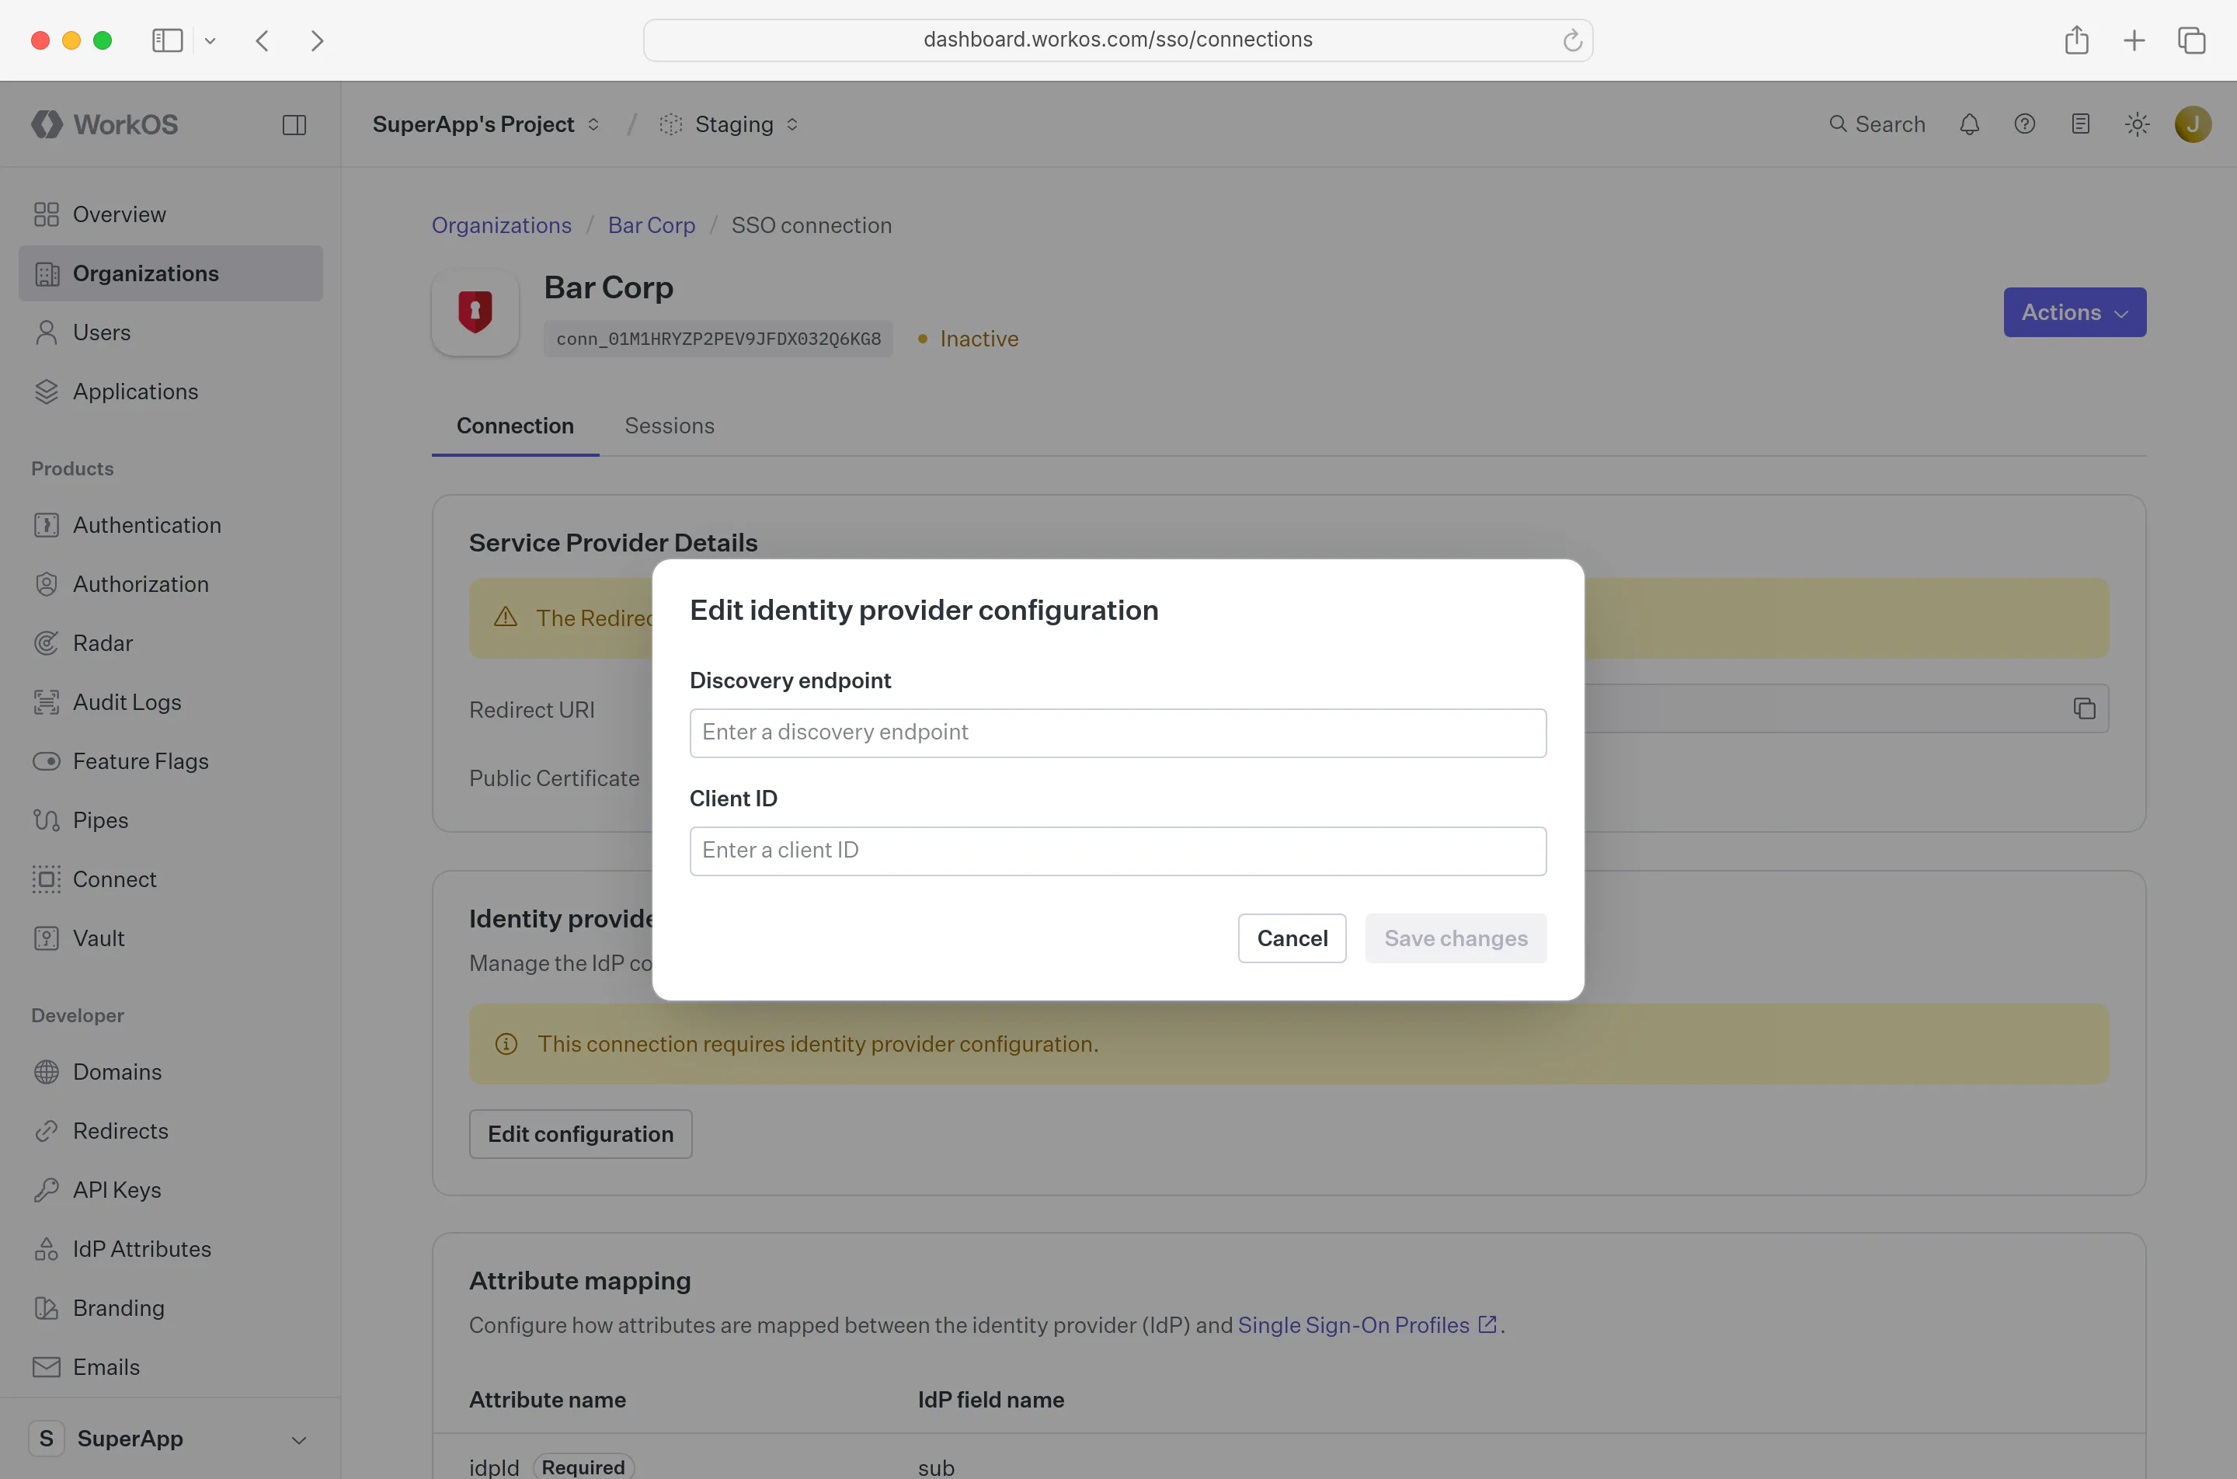Viewport: 2237px width, 1479px height.
Task: Toggle light/dark theme sun icon
Action: click(x=2137, y=124)
